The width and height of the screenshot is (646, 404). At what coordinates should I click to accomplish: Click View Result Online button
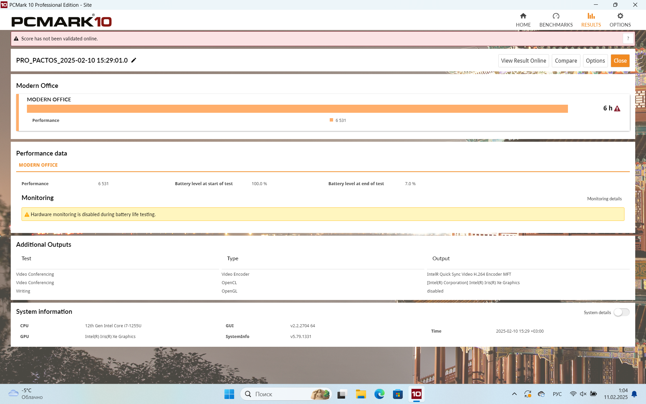(x=523, y=61)
